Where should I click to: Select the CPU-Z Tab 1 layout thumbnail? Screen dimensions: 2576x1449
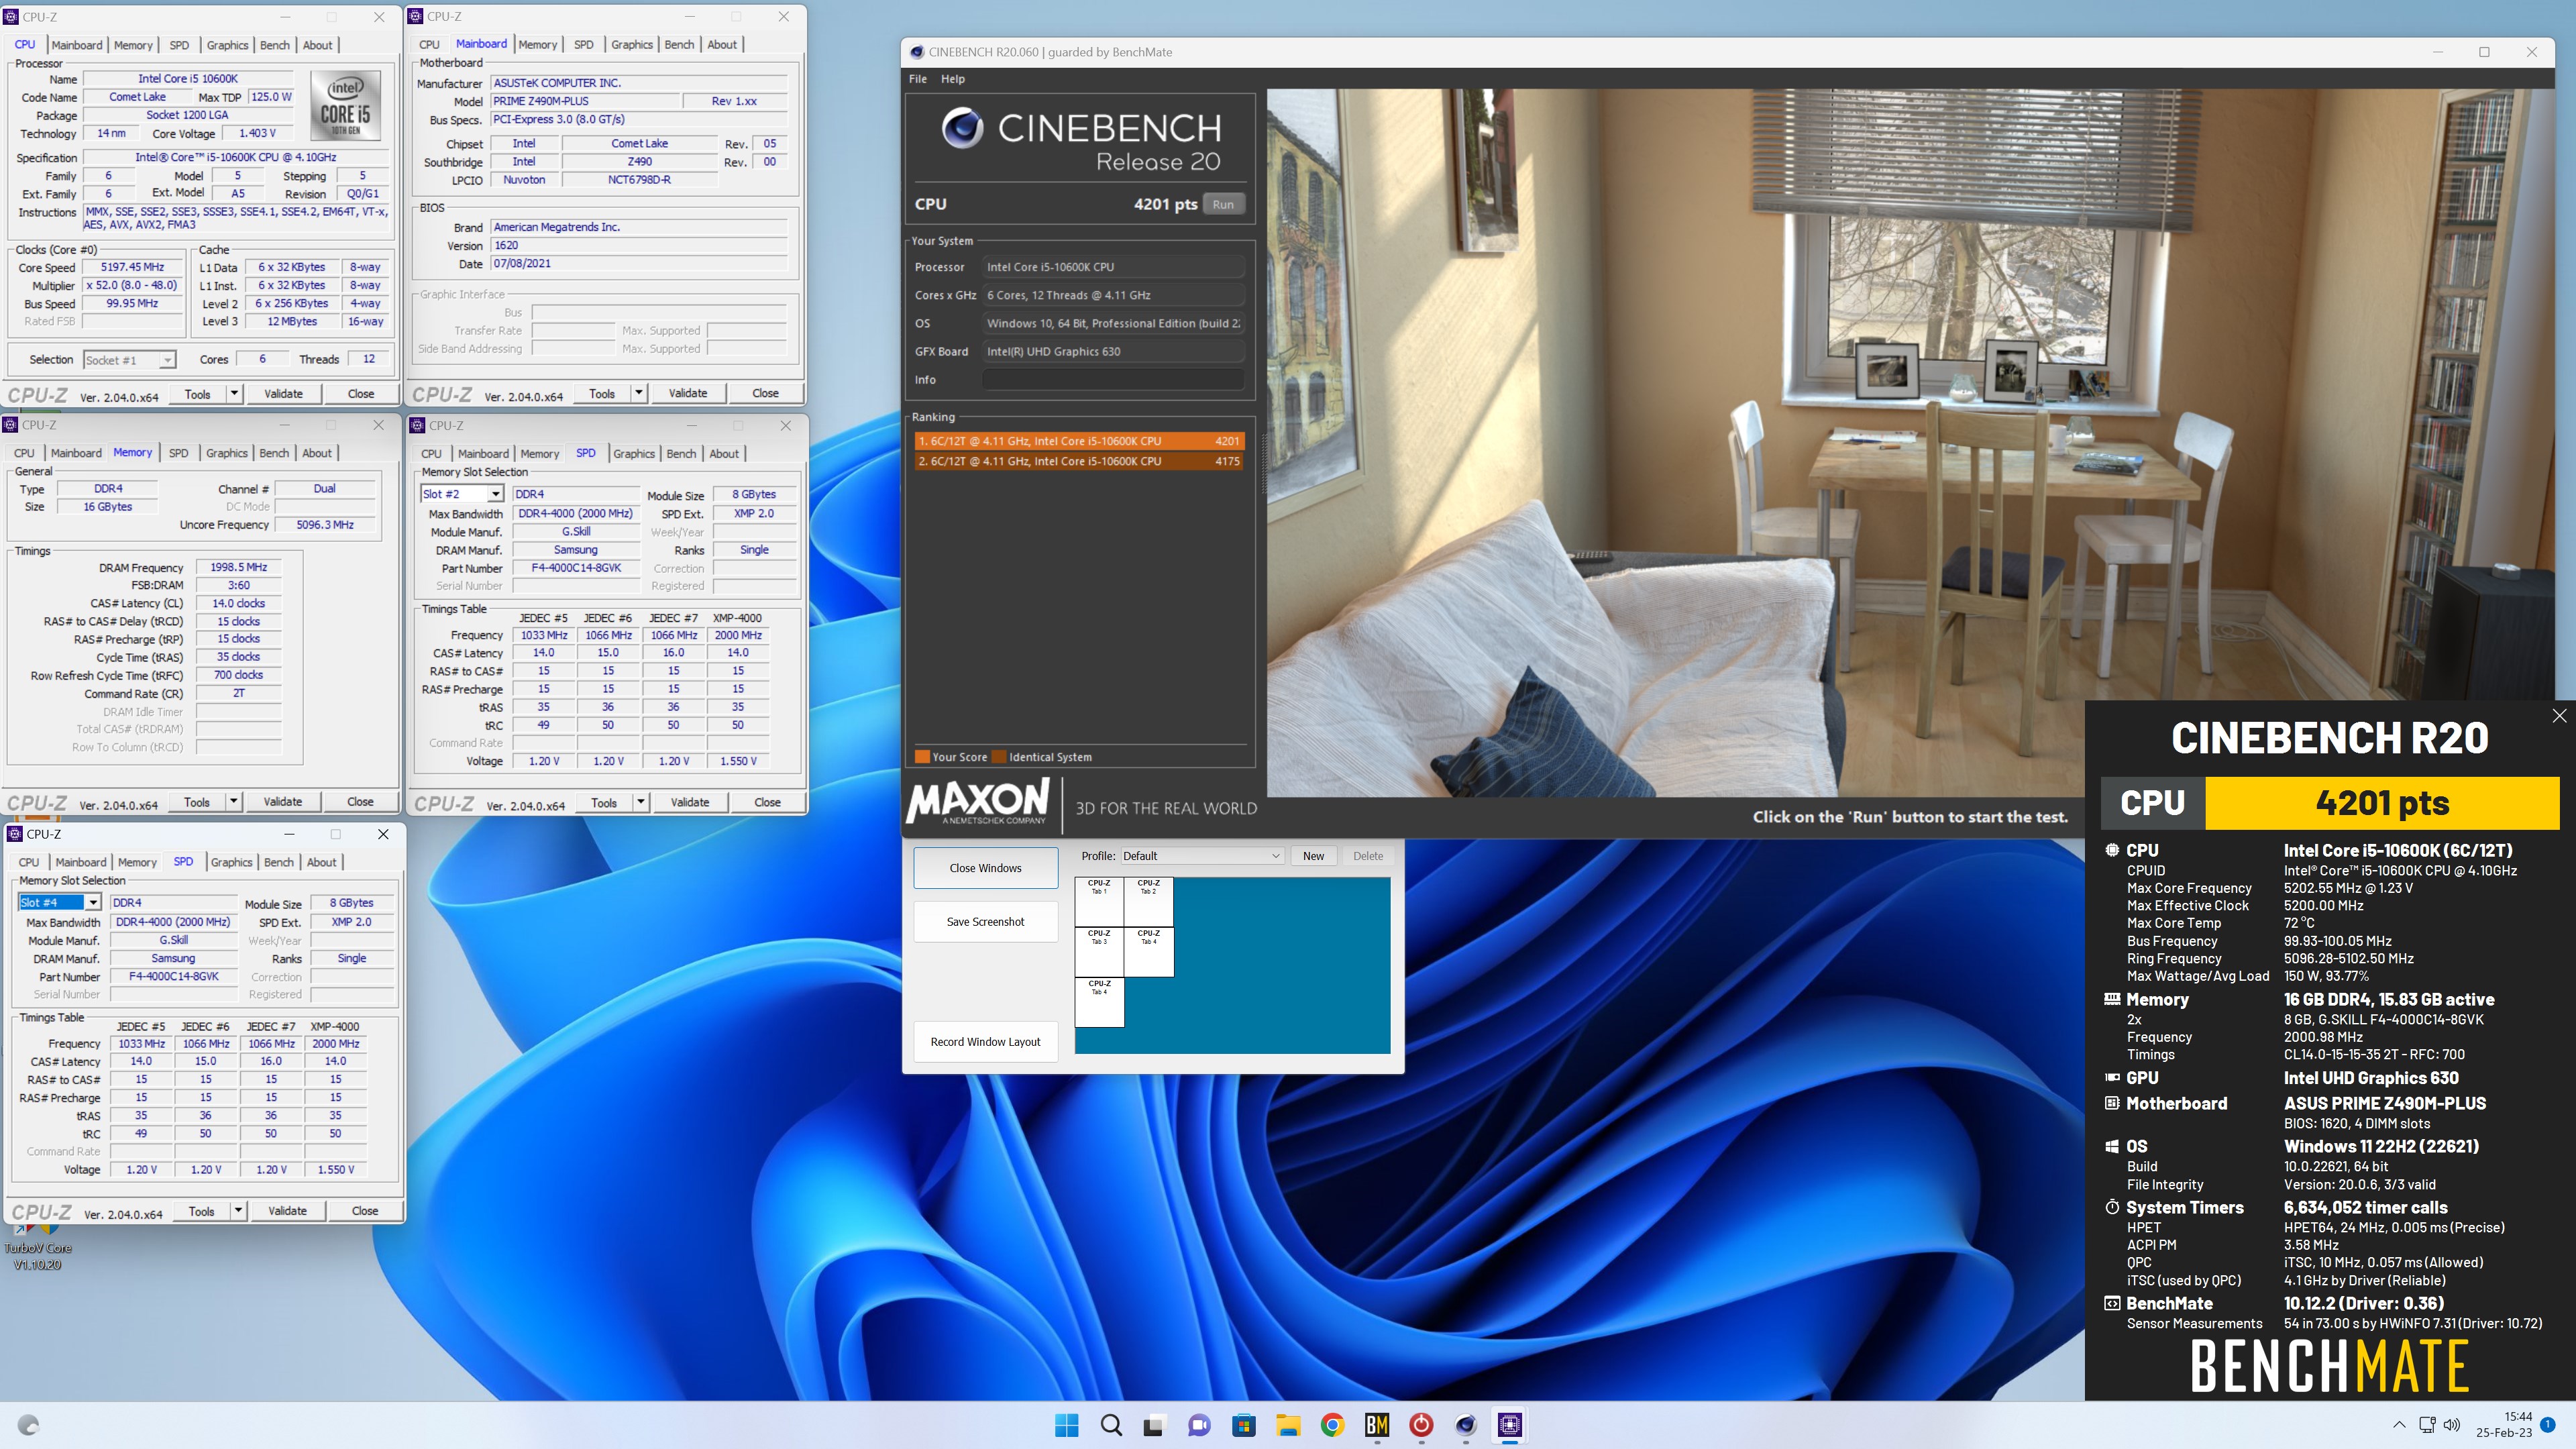coord(1099,902)
